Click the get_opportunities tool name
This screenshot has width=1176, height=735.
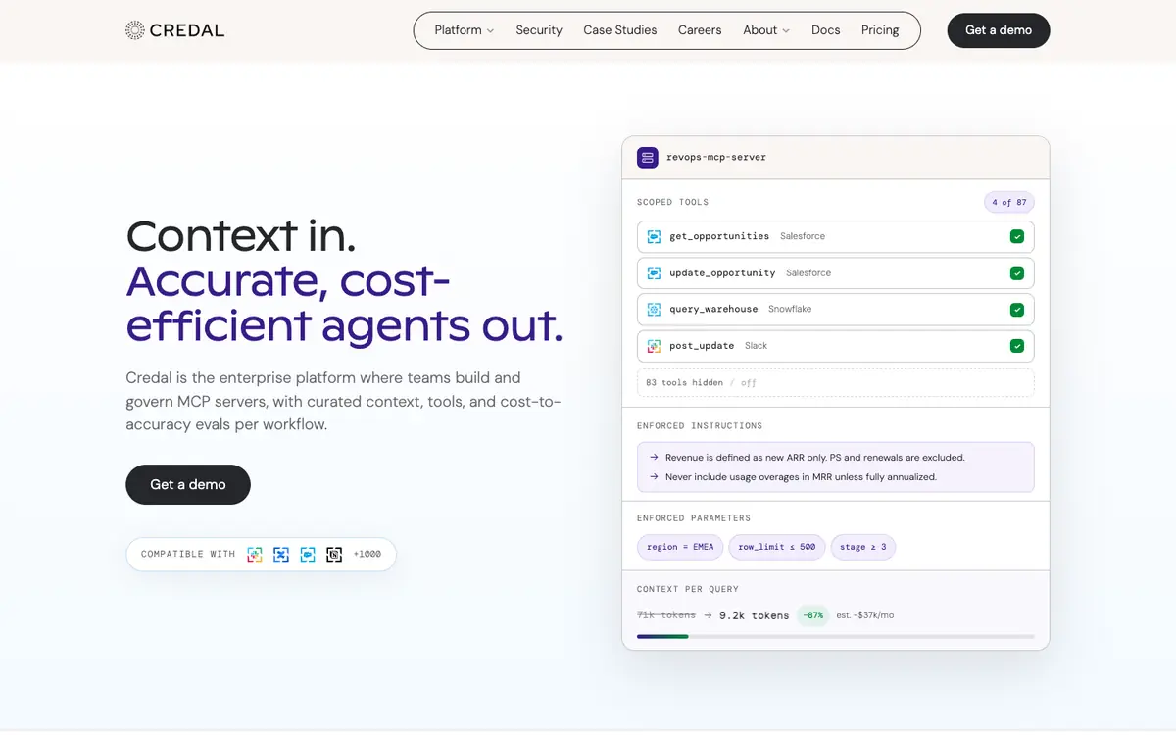click(x=719, y=236)
